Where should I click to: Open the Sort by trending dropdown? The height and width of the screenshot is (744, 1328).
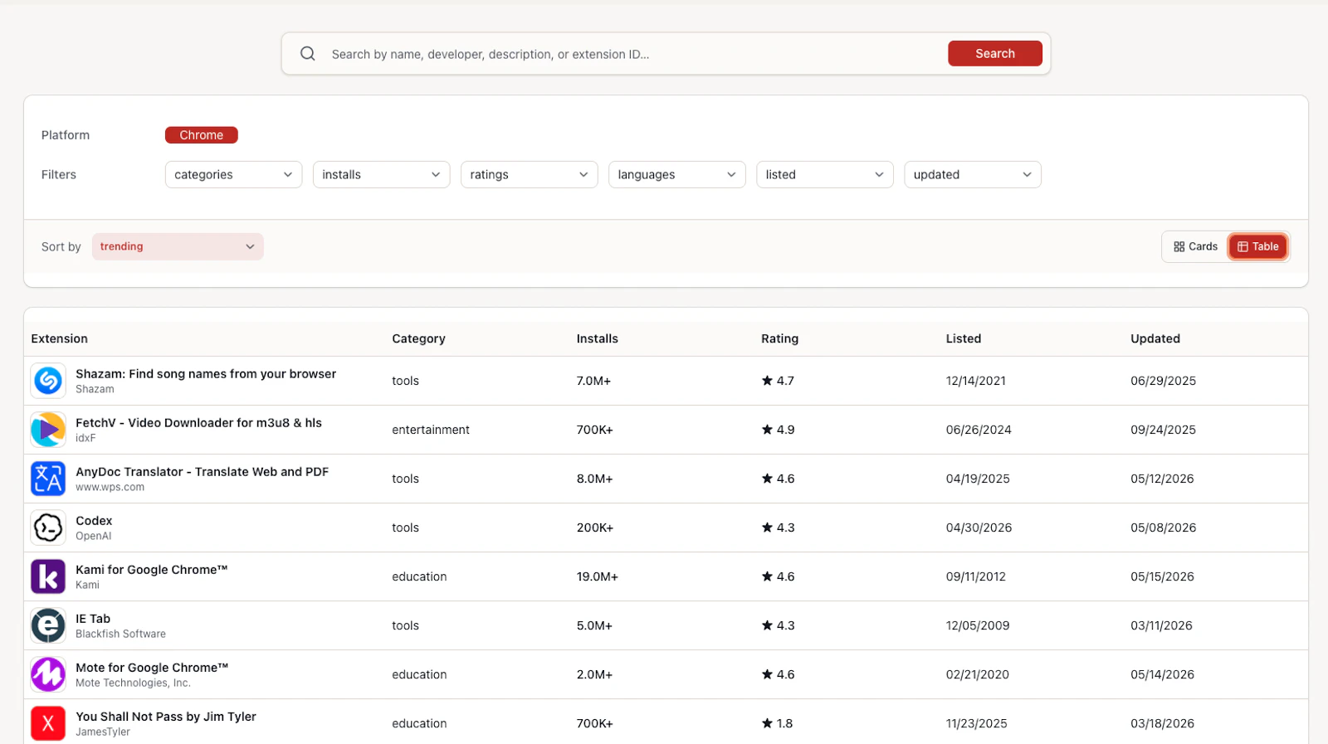coord(178,246)
